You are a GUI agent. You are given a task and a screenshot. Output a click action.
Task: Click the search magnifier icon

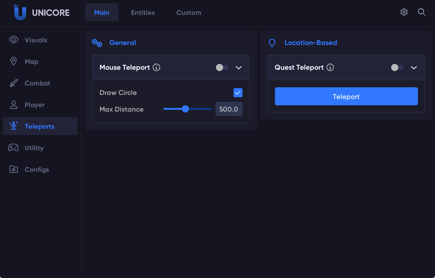(x=421, y=12)
